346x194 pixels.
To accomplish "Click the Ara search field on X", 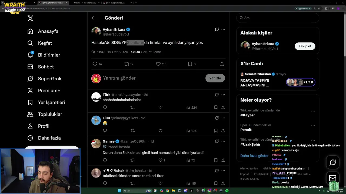I will click(x=278, y=18).
